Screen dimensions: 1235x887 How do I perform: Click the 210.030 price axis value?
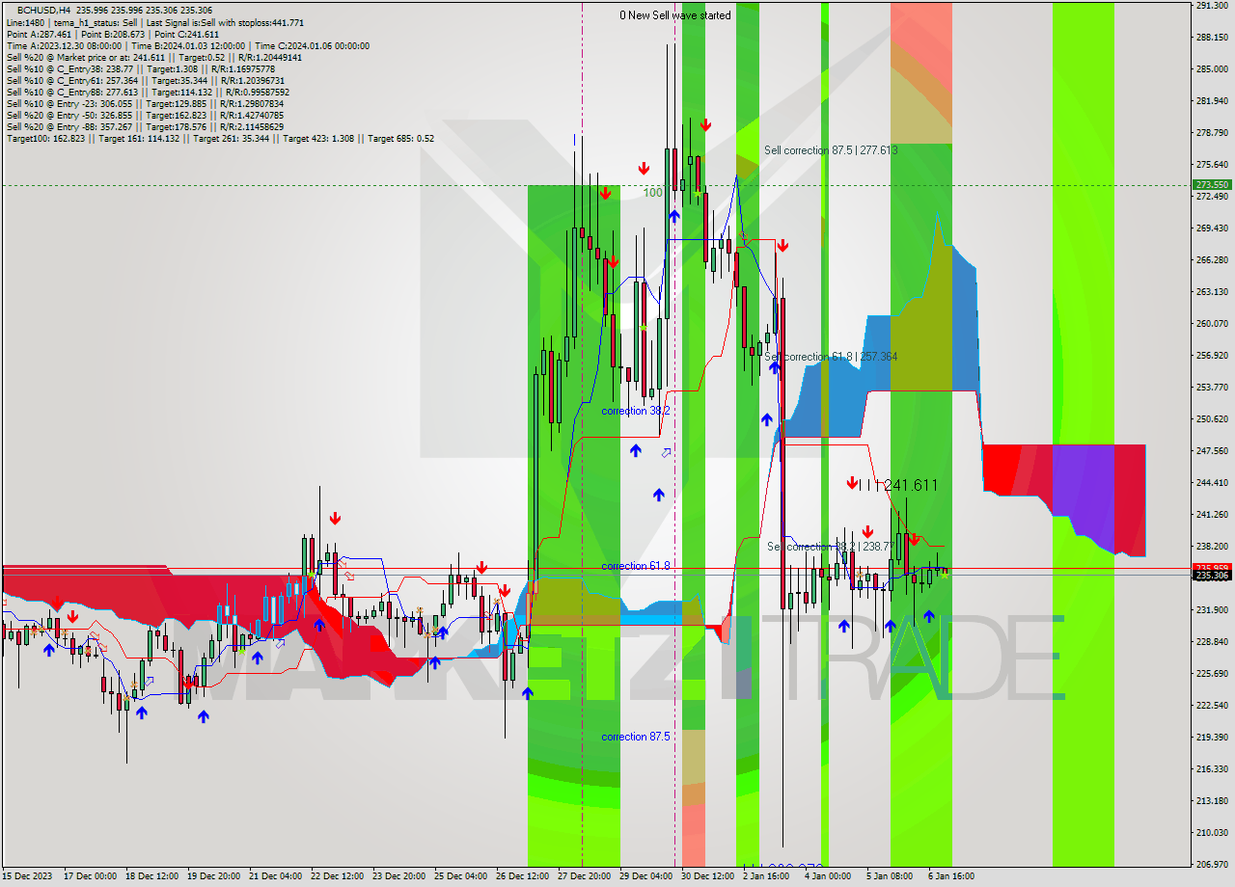tap(1212, 833)
